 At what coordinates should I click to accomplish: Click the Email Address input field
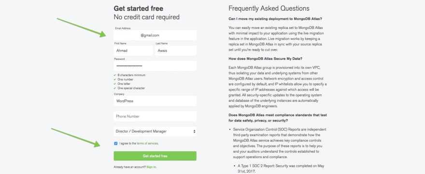155,35
